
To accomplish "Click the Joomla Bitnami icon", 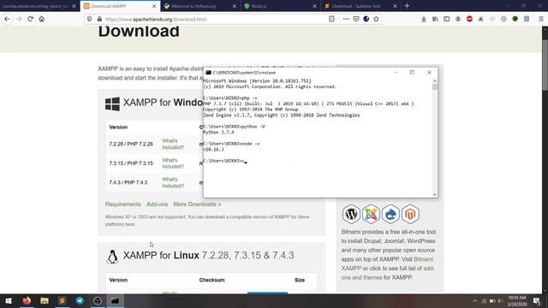I will [371, 214].
